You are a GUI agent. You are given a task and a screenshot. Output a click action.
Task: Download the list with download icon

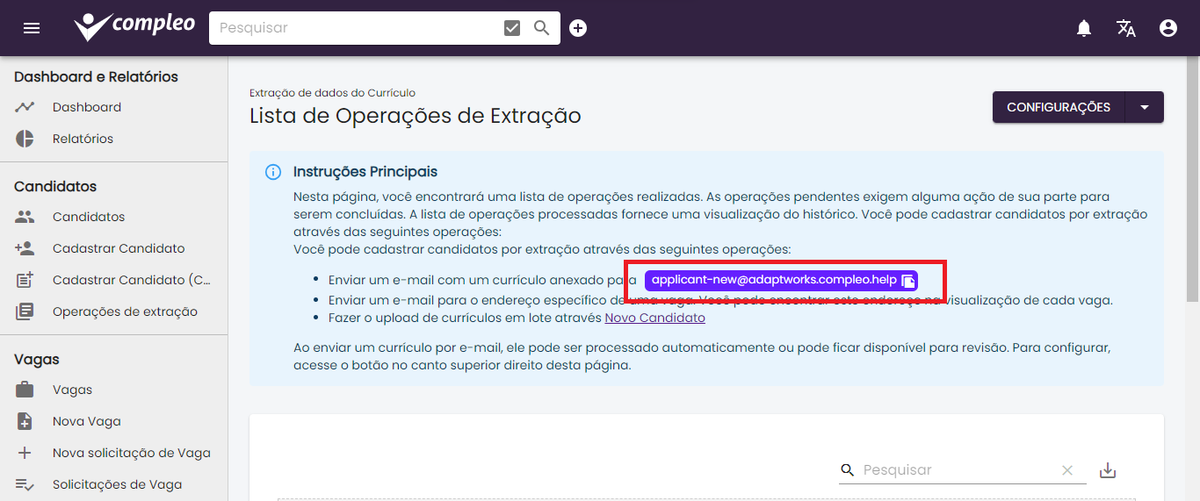tap(1108, 470)
